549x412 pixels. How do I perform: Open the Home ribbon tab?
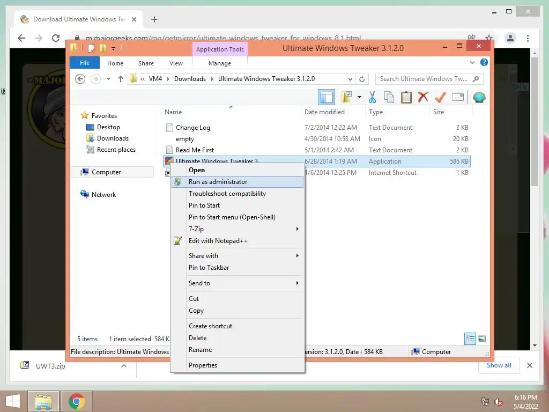[x=115, y=63]
